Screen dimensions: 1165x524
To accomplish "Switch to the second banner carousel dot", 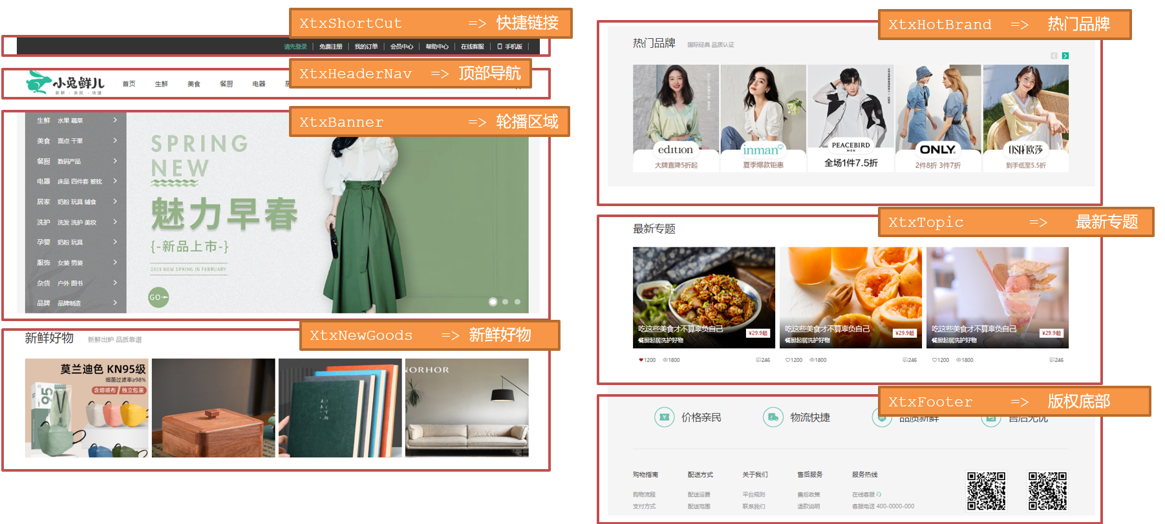I will 506,302.
